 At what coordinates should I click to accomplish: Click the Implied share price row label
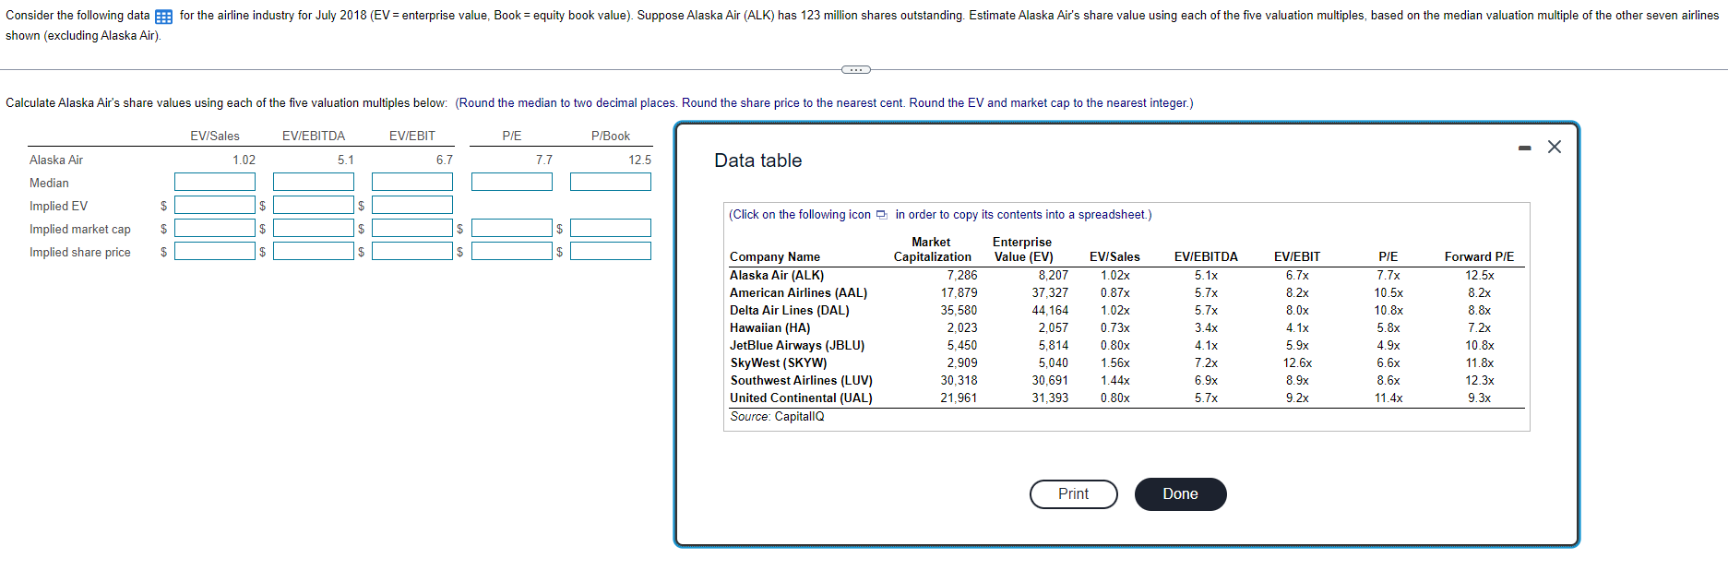point(80,253)
